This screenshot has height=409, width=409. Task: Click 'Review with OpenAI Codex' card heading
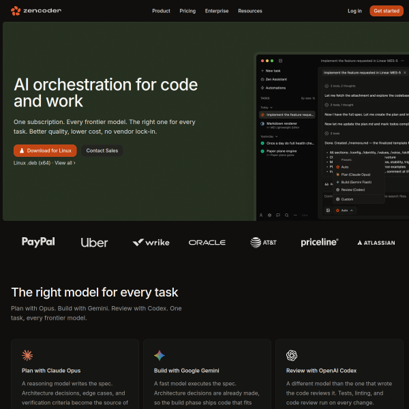click(x=321, y=371)
